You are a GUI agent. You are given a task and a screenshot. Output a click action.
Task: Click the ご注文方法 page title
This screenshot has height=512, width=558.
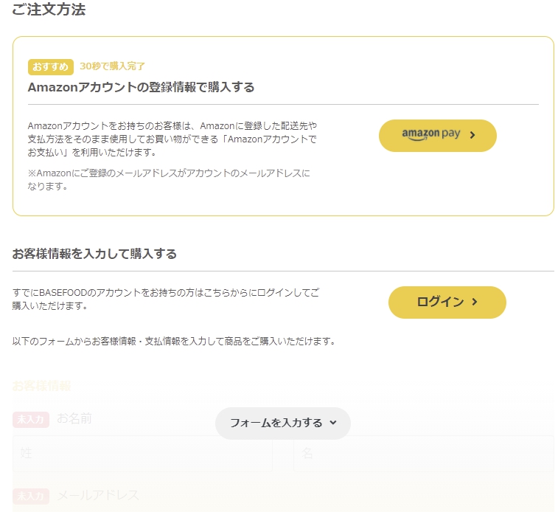point(49,10)
